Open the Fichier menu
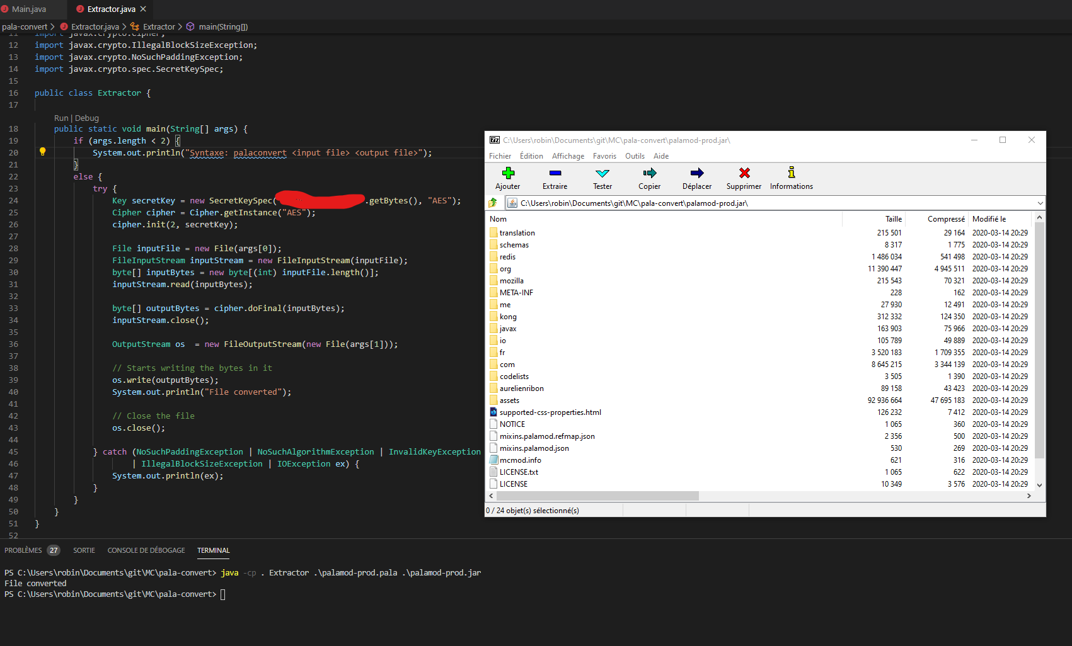The width and height of the screenshot is (1072, 646). click(x=500, y=156)
